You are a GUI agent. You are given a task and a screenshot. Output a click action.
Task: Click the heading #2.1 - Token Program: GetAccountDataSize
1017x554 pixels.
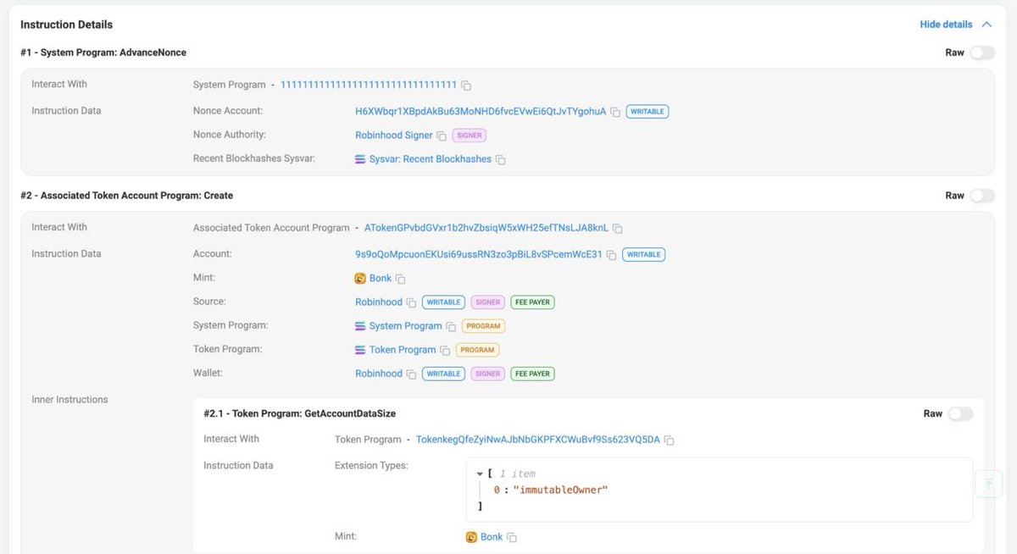(x=300, y=413)
